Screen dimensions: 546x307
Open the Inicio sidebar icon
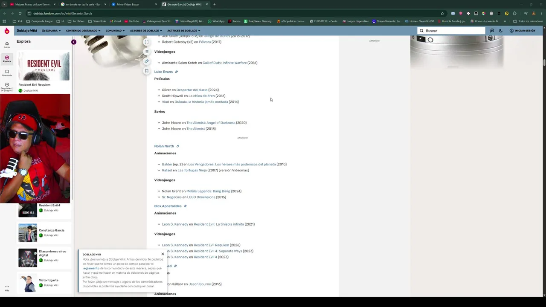click(7, 44)
